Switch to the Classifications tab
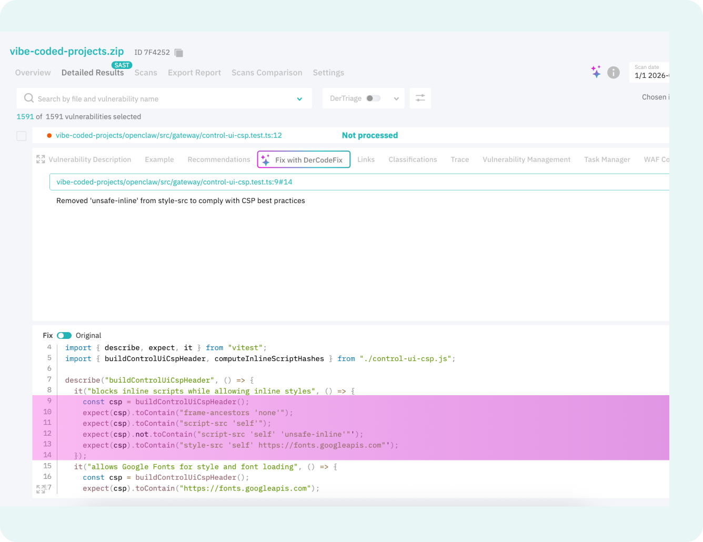This screenshot has height=542, width=703. 413,159
